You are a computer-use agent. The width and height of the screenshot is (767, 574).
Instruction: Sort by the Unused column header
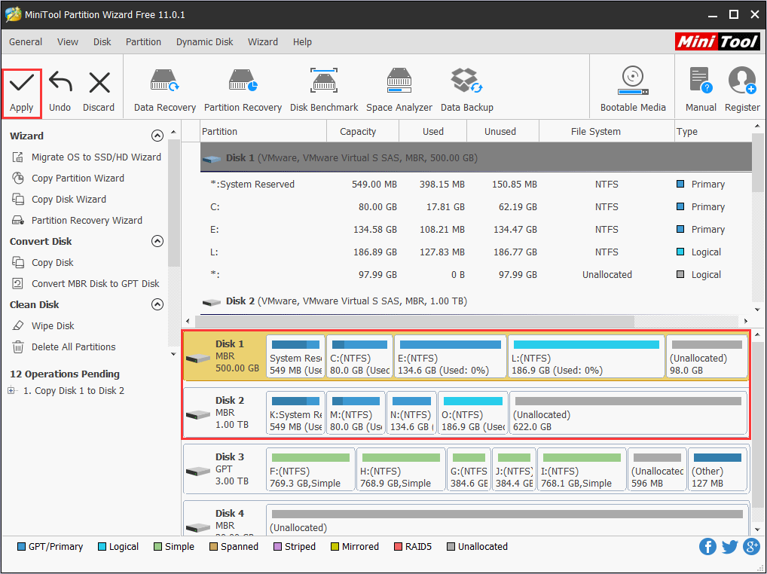click(x=503, y=132)
